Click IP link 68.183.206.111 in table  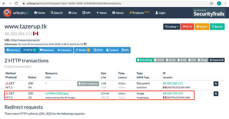click(173, 83)
